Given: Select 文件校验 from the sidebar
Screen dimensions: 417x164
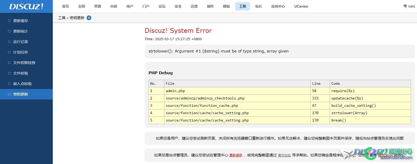Looking at the screenshot, I should [x=21, y=73].
